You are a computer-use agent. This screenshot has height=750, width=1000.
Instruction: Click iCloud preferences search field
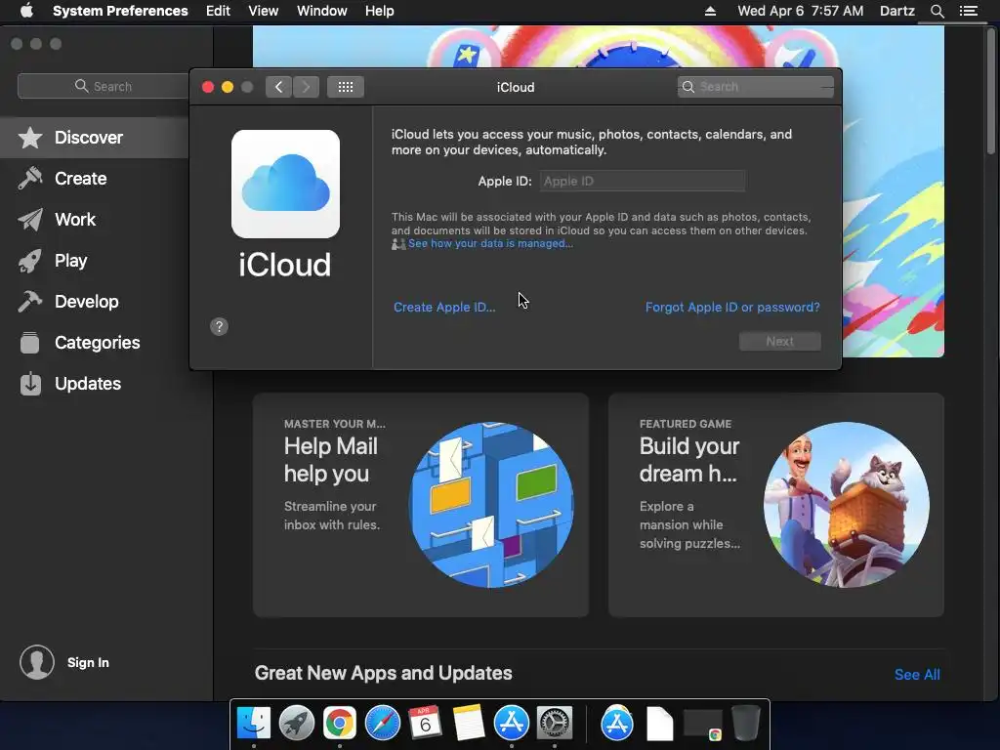point(756,87)
